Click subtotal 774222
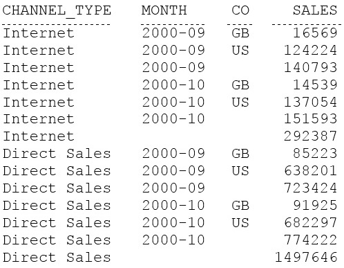The width and height of the screenshot is (344, 268). 310,240
